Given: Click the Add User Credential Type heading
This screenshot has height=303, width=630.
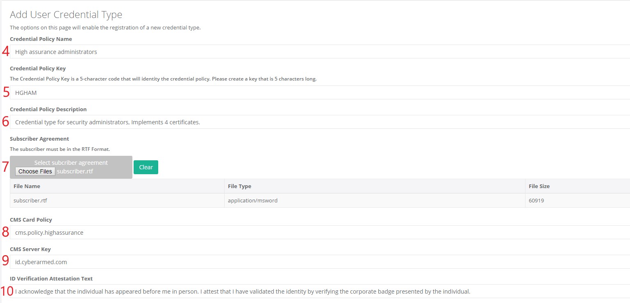Looking at the screenshot, I should click(66, 15).
